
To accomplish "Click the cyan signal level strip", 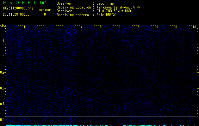I will pos(101,125).
